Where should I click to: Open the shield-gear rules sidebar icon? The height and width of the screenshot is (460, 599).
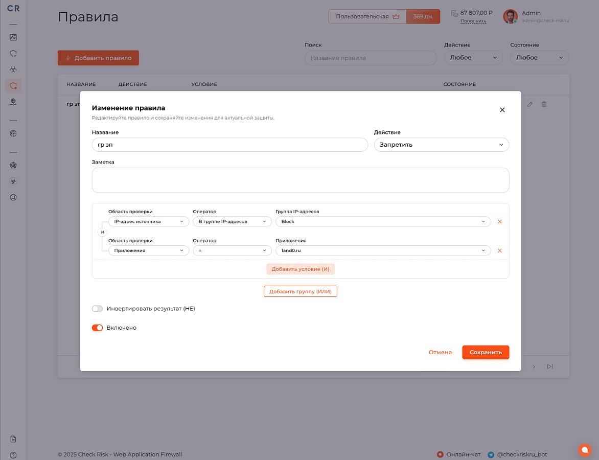[13, 85]
